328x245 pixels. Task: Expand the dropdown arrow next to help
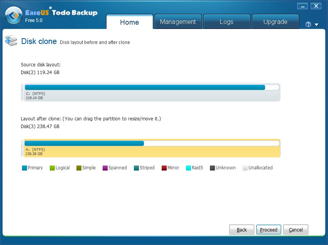pos(316,25)
